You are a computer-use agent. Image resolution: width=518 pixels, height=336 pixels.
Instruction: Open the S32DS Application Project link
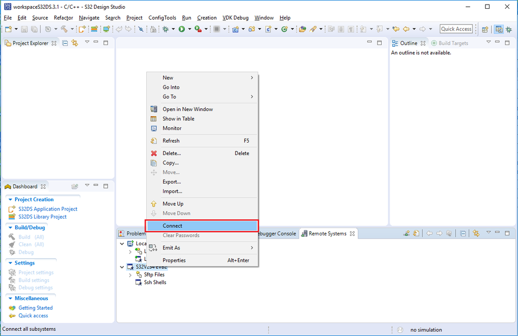[48, 209]
